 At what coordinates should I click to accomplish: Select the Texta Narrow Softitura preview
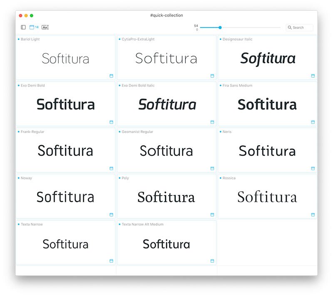click(x=65, y=244)
